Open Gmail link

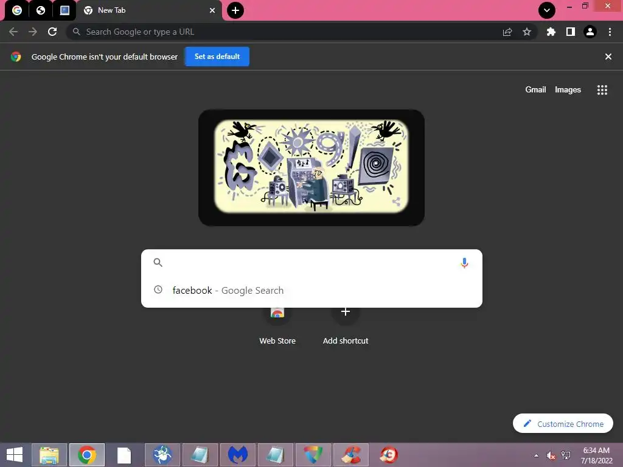tap(535, 90)
